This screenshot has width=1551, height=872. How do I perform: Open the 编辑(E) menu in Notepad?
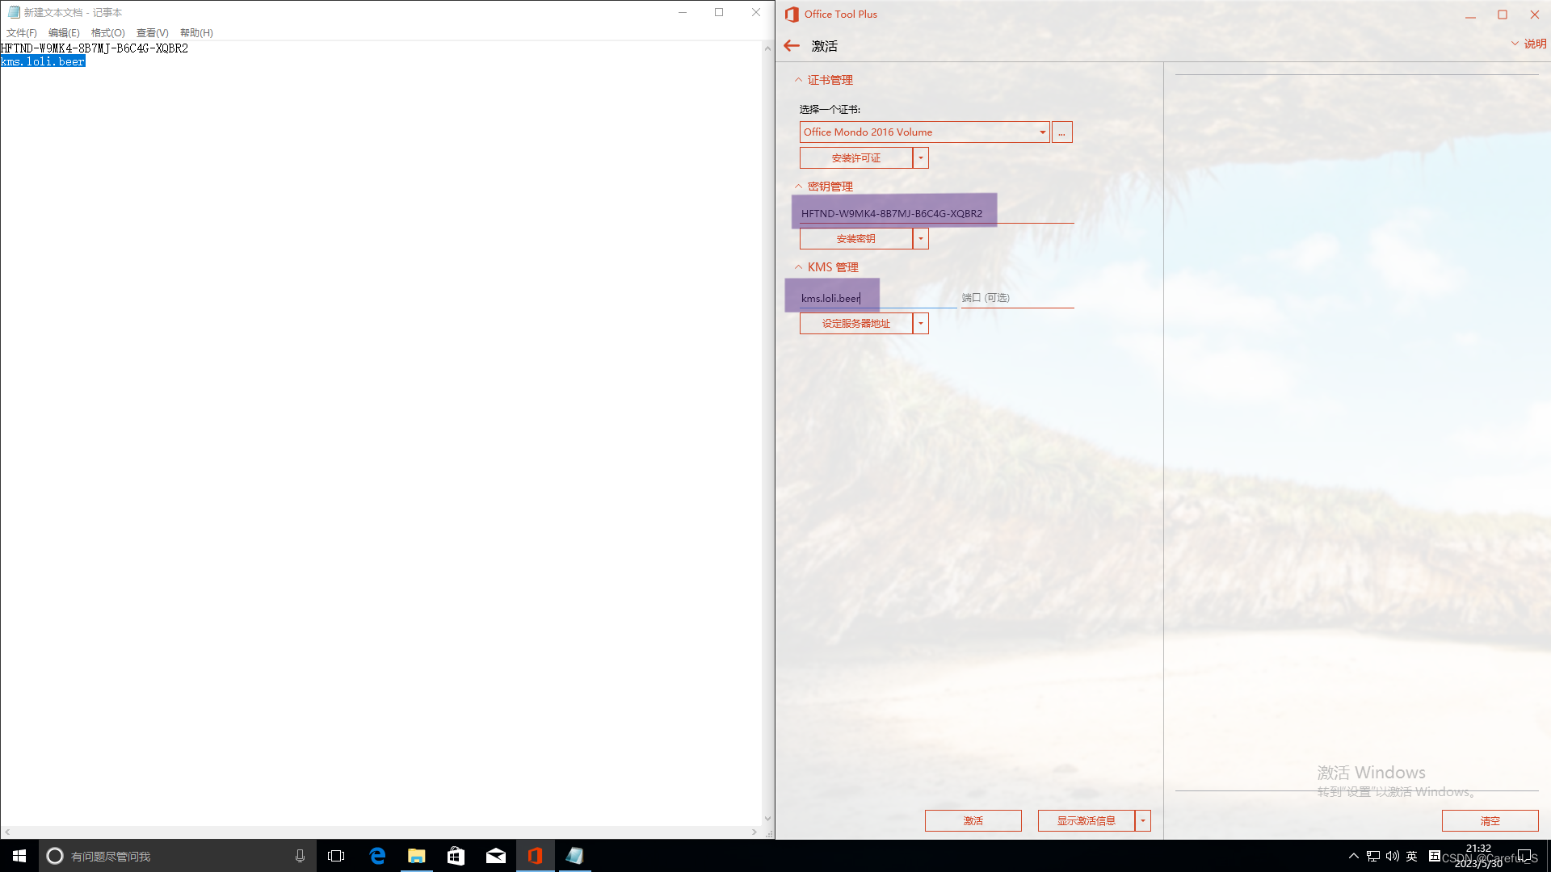click(x=64, y=33)
